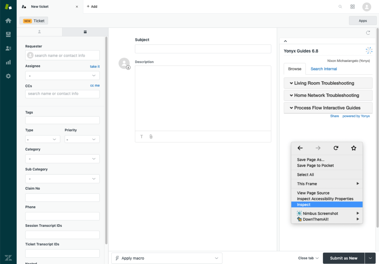379x264 pixels.
Task: Open the Priority dropdown
Action: (82, 139)
